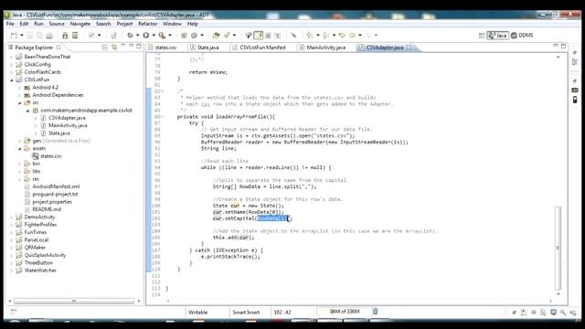Click the Print toolbar icon
Screen dimensions: 585x329
tap(49, 36)
